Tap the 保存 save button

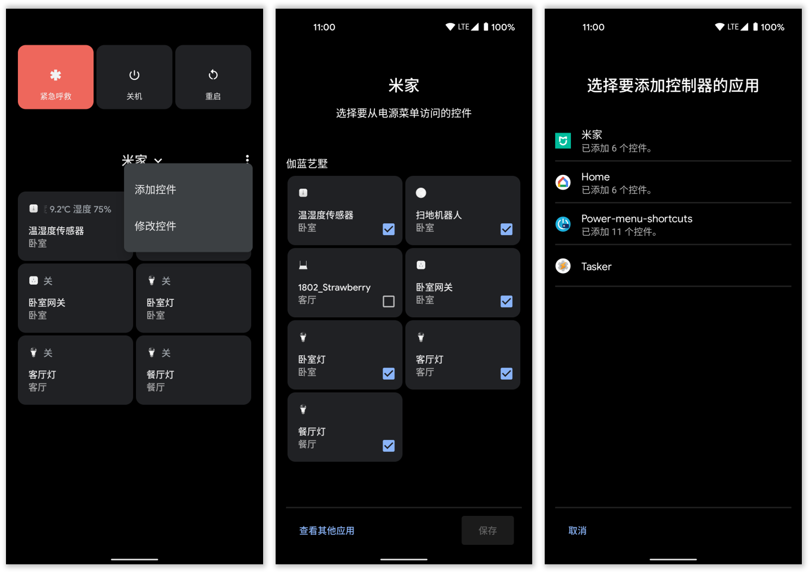pos(488,531)
